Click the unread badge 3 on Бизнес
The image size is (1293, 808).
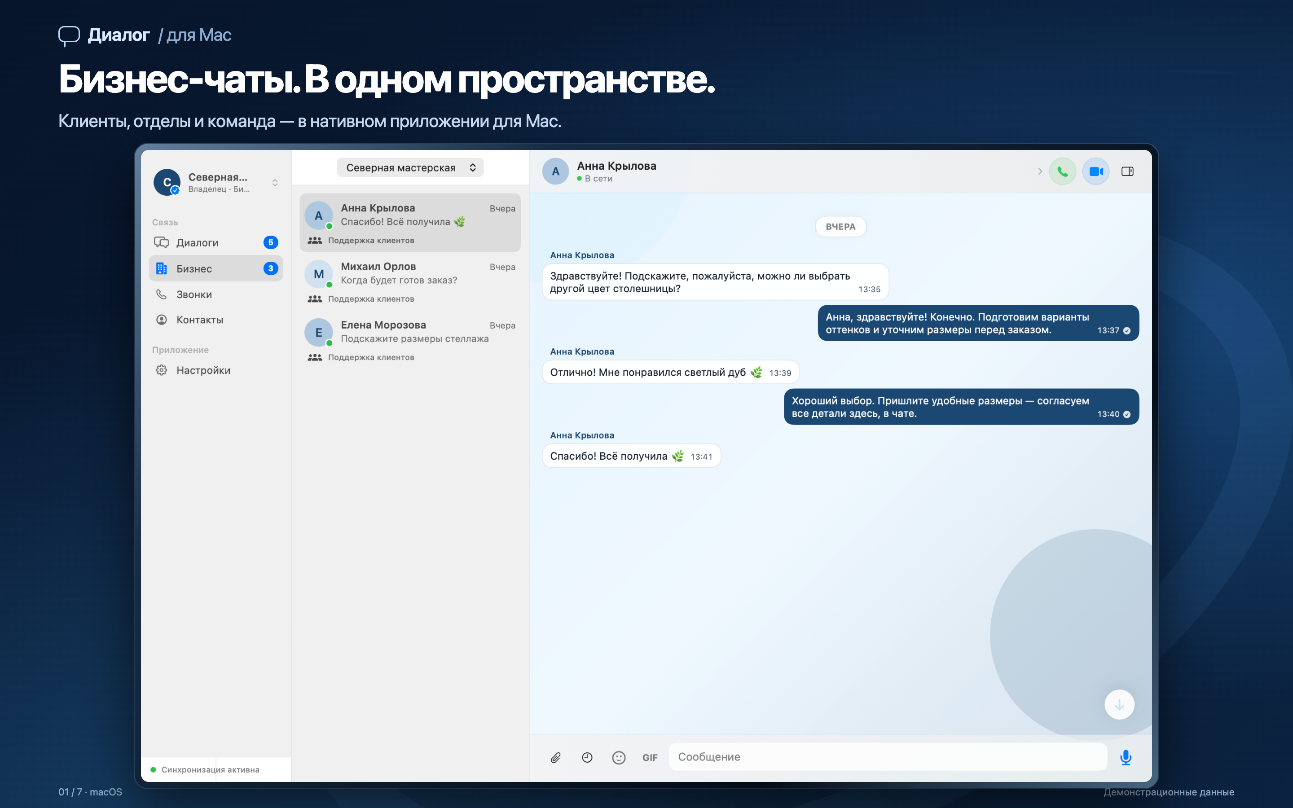(271, 268)
